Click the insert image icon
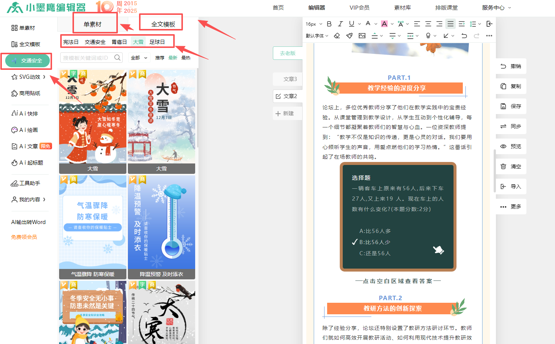Viewport: 555px width, 344px height. 362,36
